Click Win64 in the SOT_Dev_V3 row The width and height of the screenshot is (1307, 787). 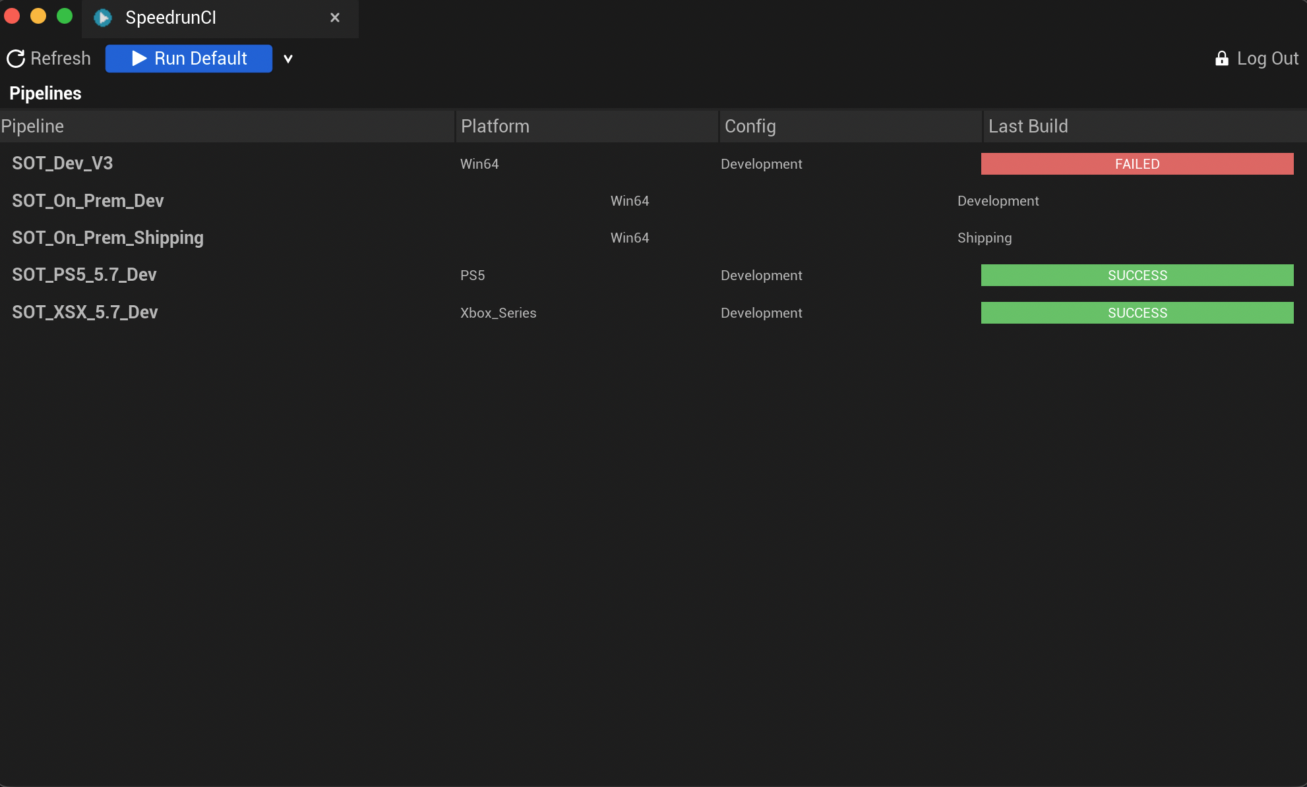pyautogui.click(x=479, y=164)
